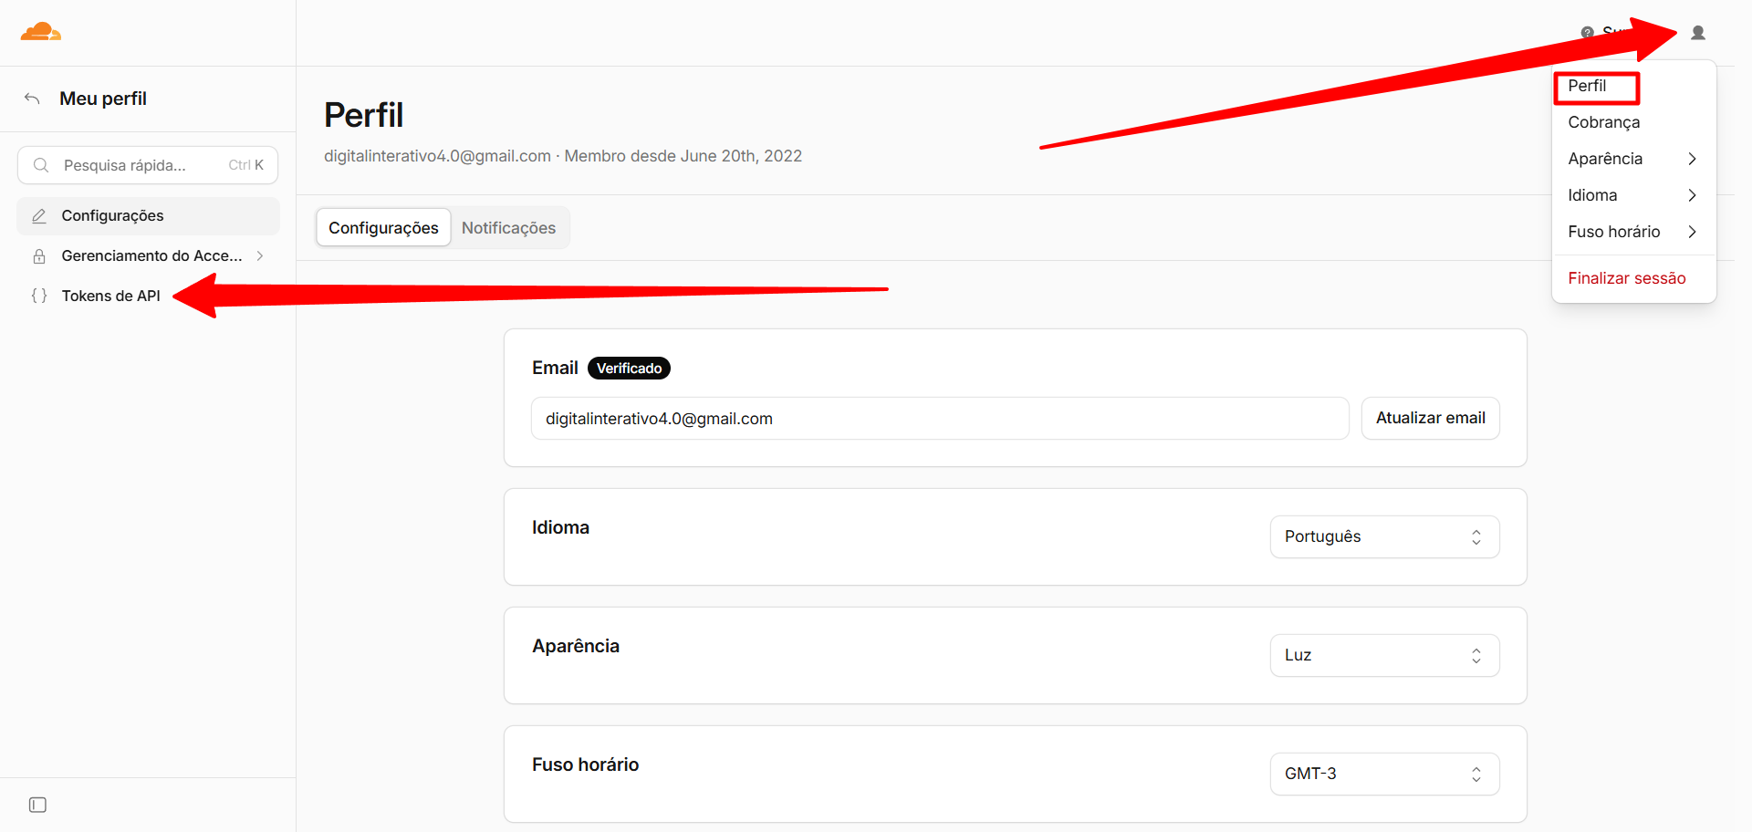Click the search magnifier icon
The height and width of the screenshot is (832, 1752).
41,165
